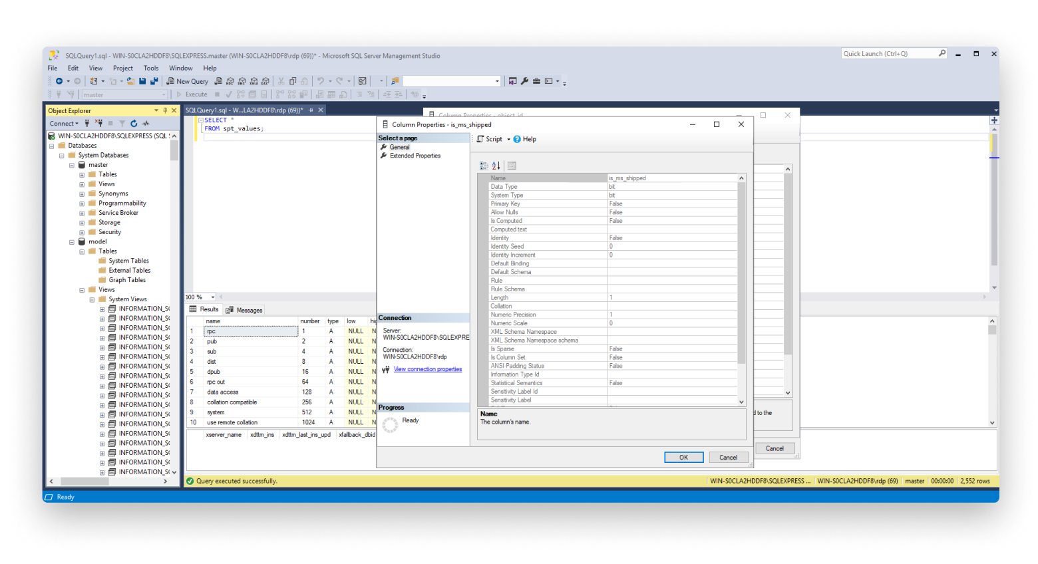Open the database selector showing master
This screenshot has height=564, width=1038.
(x=124, y=94)
